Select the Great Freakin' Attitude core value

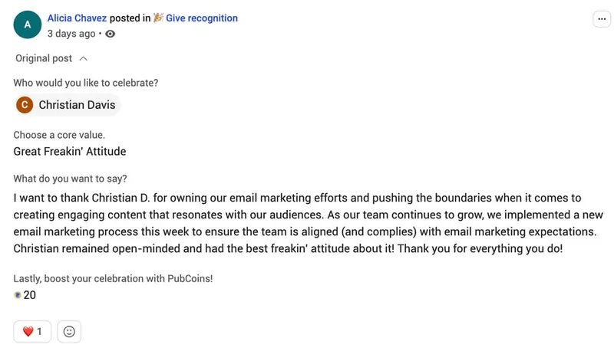[x=70, y=151]
